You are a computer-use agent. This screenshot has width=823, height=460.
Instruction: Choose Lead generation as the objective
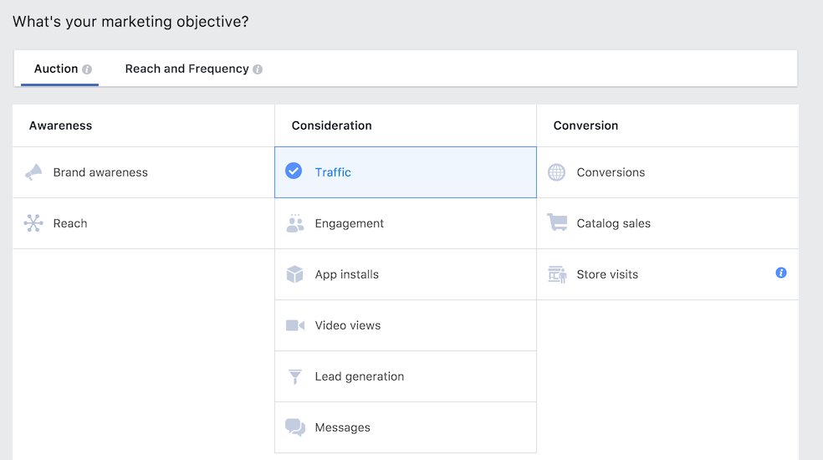359,376
